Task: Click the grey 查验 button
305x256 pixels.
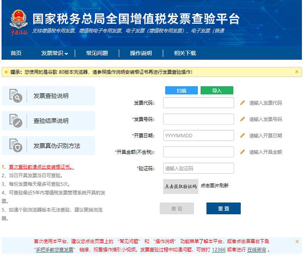Action: (177, 208)
